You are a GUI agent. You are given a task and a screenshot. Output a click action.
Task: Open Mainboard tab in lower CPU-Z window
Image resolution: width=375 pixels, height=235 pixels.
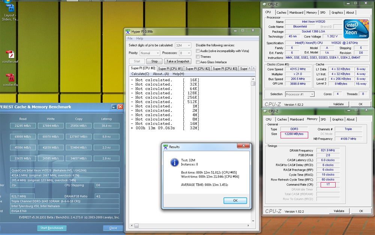pos(297,119)
